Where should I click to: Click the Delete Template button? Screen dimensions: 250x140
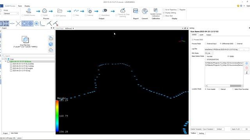(196, 129)
